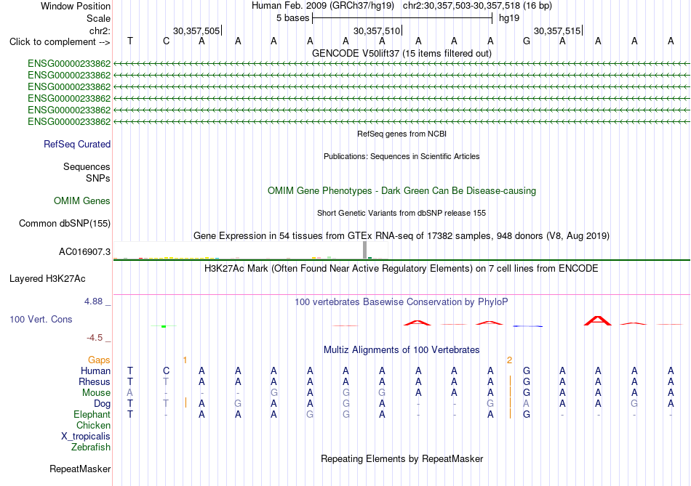Click the tall gray bar in the GTEx chart

364,250
